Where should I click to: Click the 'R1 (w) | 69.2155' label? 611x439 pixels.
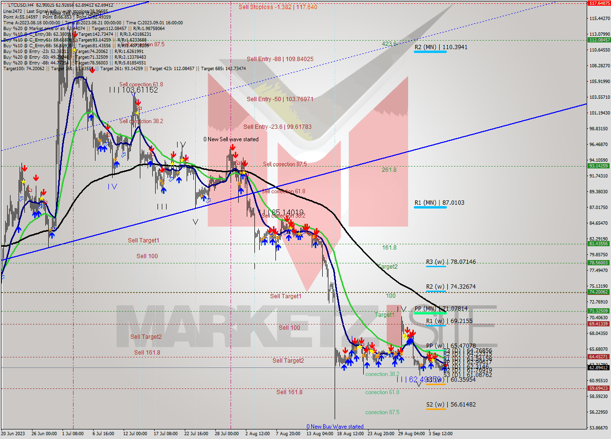(449, 321)
